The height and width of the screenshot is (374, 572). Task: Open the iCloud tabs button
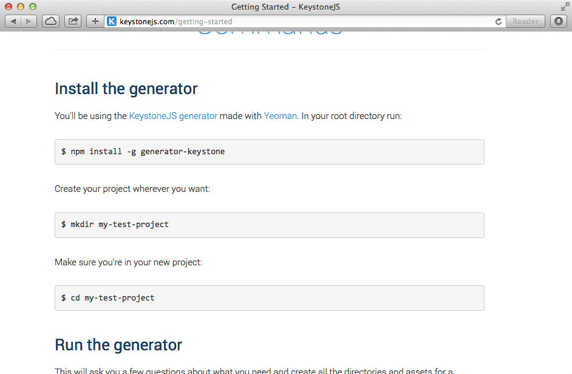(51, 21)
